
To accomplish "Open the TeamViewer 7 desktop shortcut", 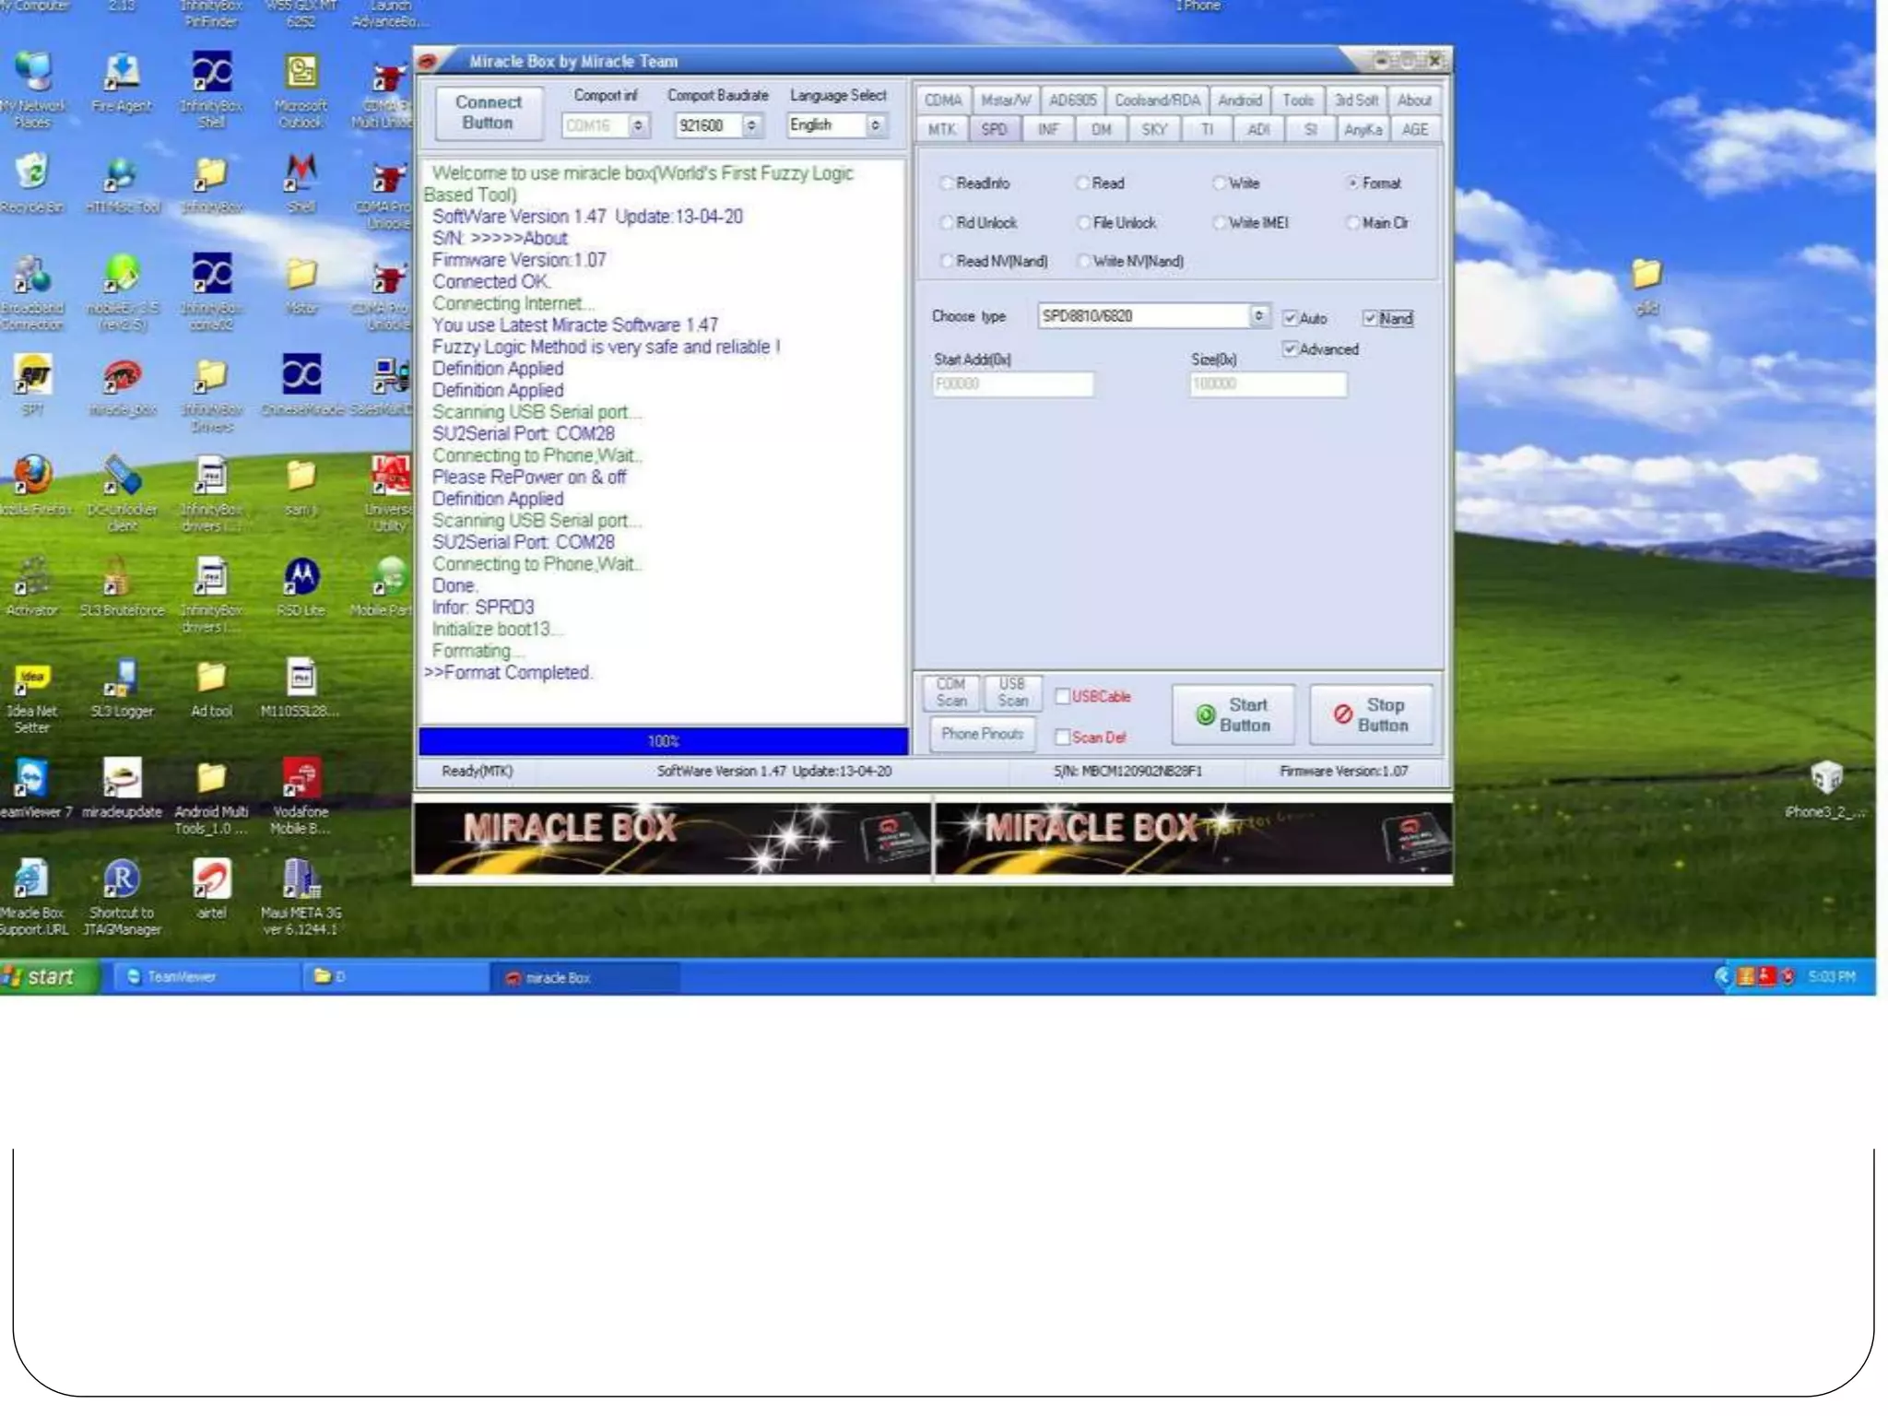I will (x=32, y=779).
